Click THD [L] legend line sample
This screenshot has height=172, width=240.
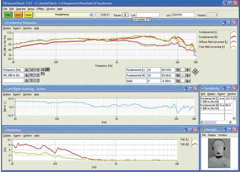pos(194,139)
